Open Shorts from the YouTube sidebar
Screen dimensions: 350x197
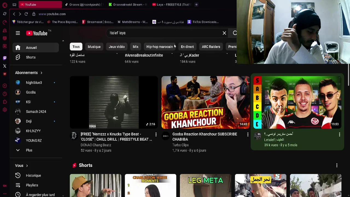click(36, 57)
